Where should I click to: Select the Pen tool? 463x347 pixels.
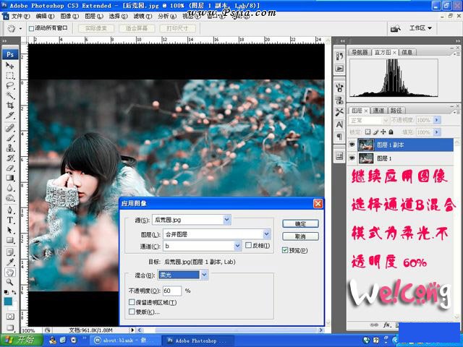pos(10,210)
